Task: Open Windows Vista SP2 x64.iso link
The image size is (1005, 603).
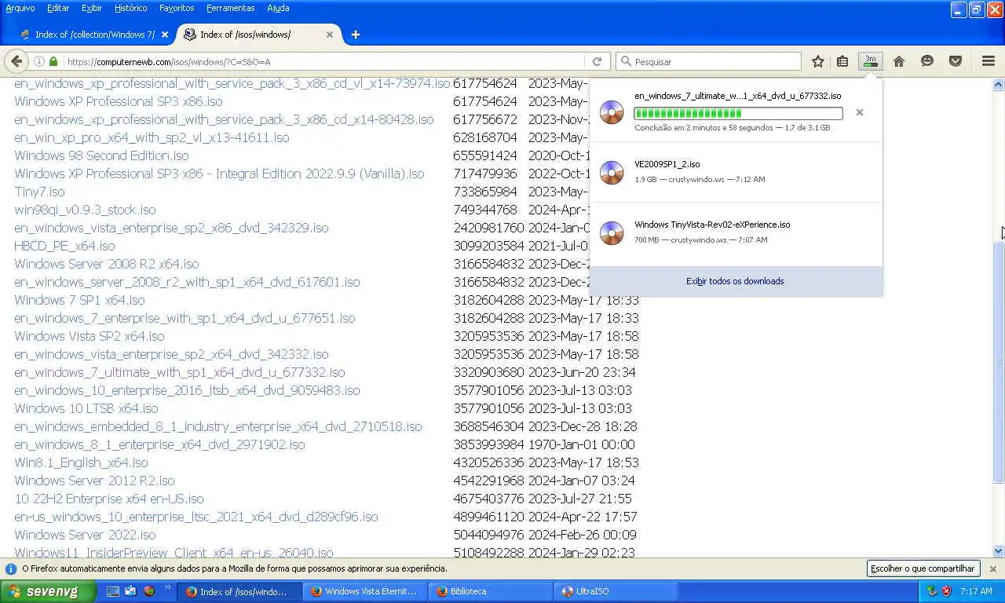Action: pyautogui.click(x=90, y=336)
